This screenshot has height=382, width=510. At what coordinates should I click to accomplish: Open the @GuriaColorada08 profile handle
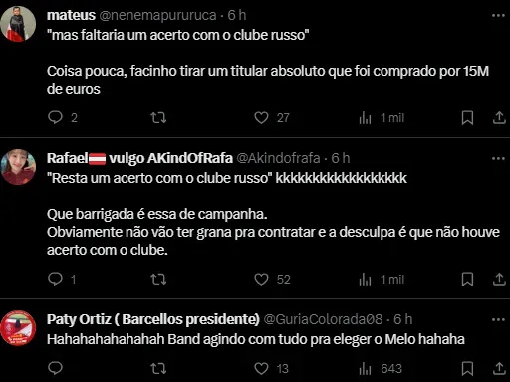click(323, 319)
